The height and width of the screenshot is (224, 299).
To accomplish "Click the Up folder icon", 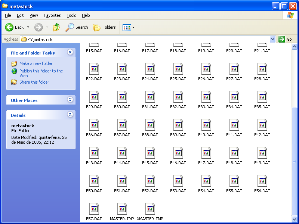I will coord(56,27).
